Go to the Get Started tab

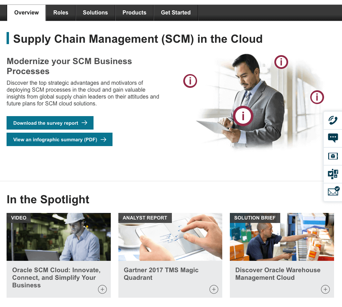coord(176,13)
